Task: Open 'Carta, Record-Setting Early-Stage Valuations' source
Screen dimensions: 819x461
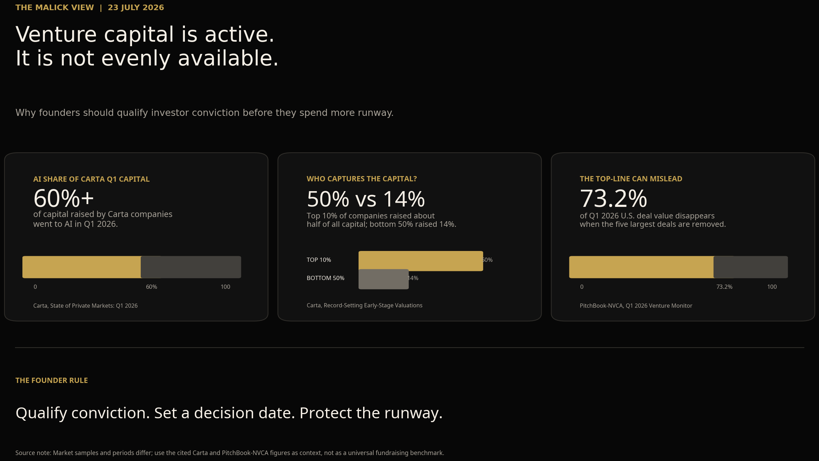Action: 365,305
